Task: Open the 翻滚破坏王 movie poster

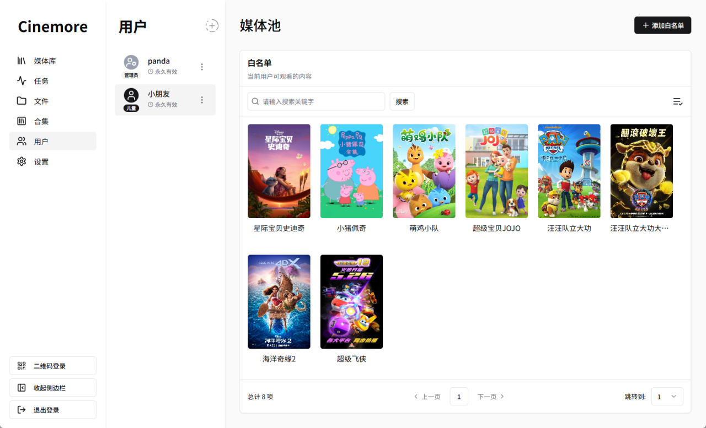Action: [x=641, y=171]
